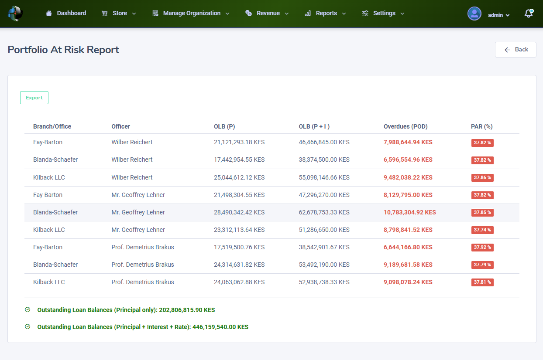Open the admin account dropdown
Image resolution: width=543 pixels, height=360 pixels.
coord(498,15)
